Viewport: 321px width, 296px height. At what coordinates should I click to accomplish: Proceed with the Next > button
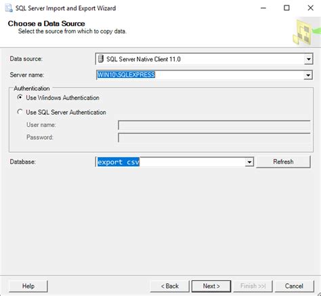[211, 286]
